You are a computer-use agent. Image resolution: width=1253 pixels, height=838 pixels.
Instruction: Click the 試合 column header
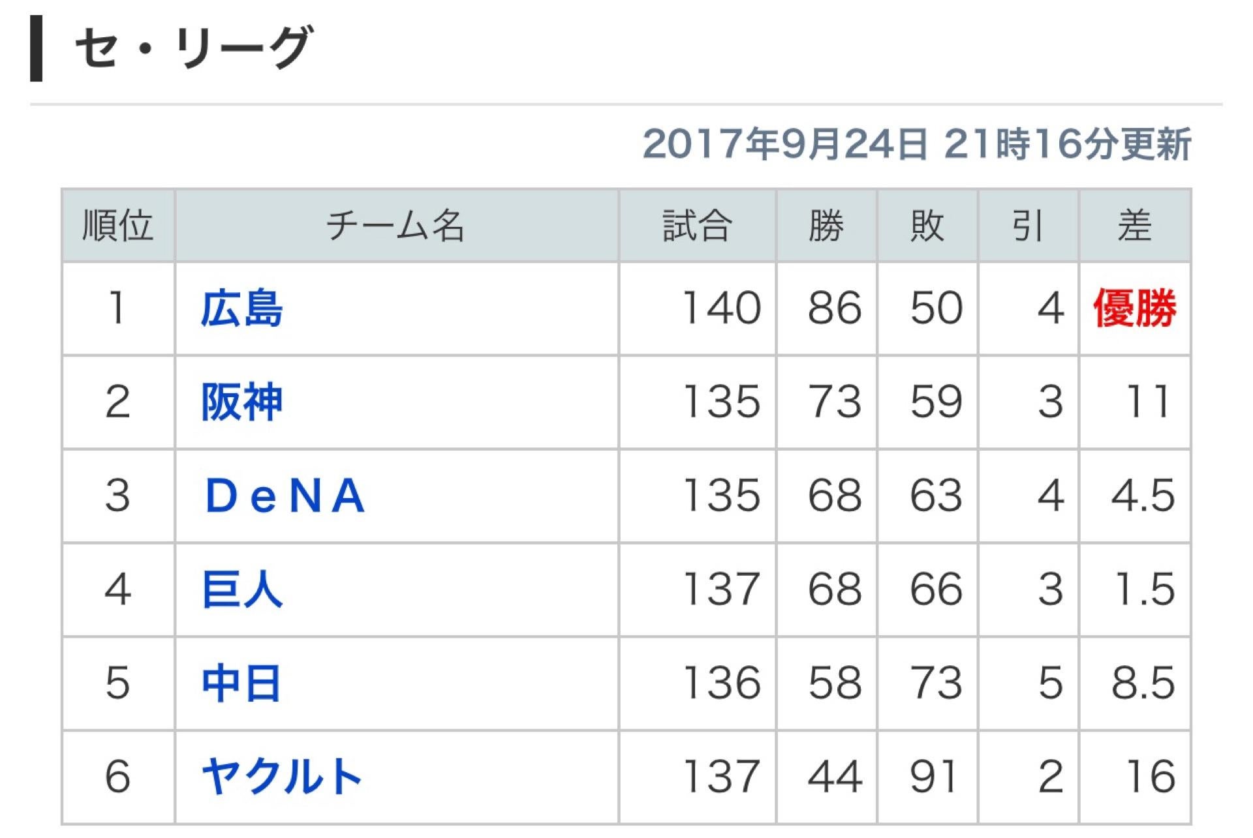click(698, 226)
